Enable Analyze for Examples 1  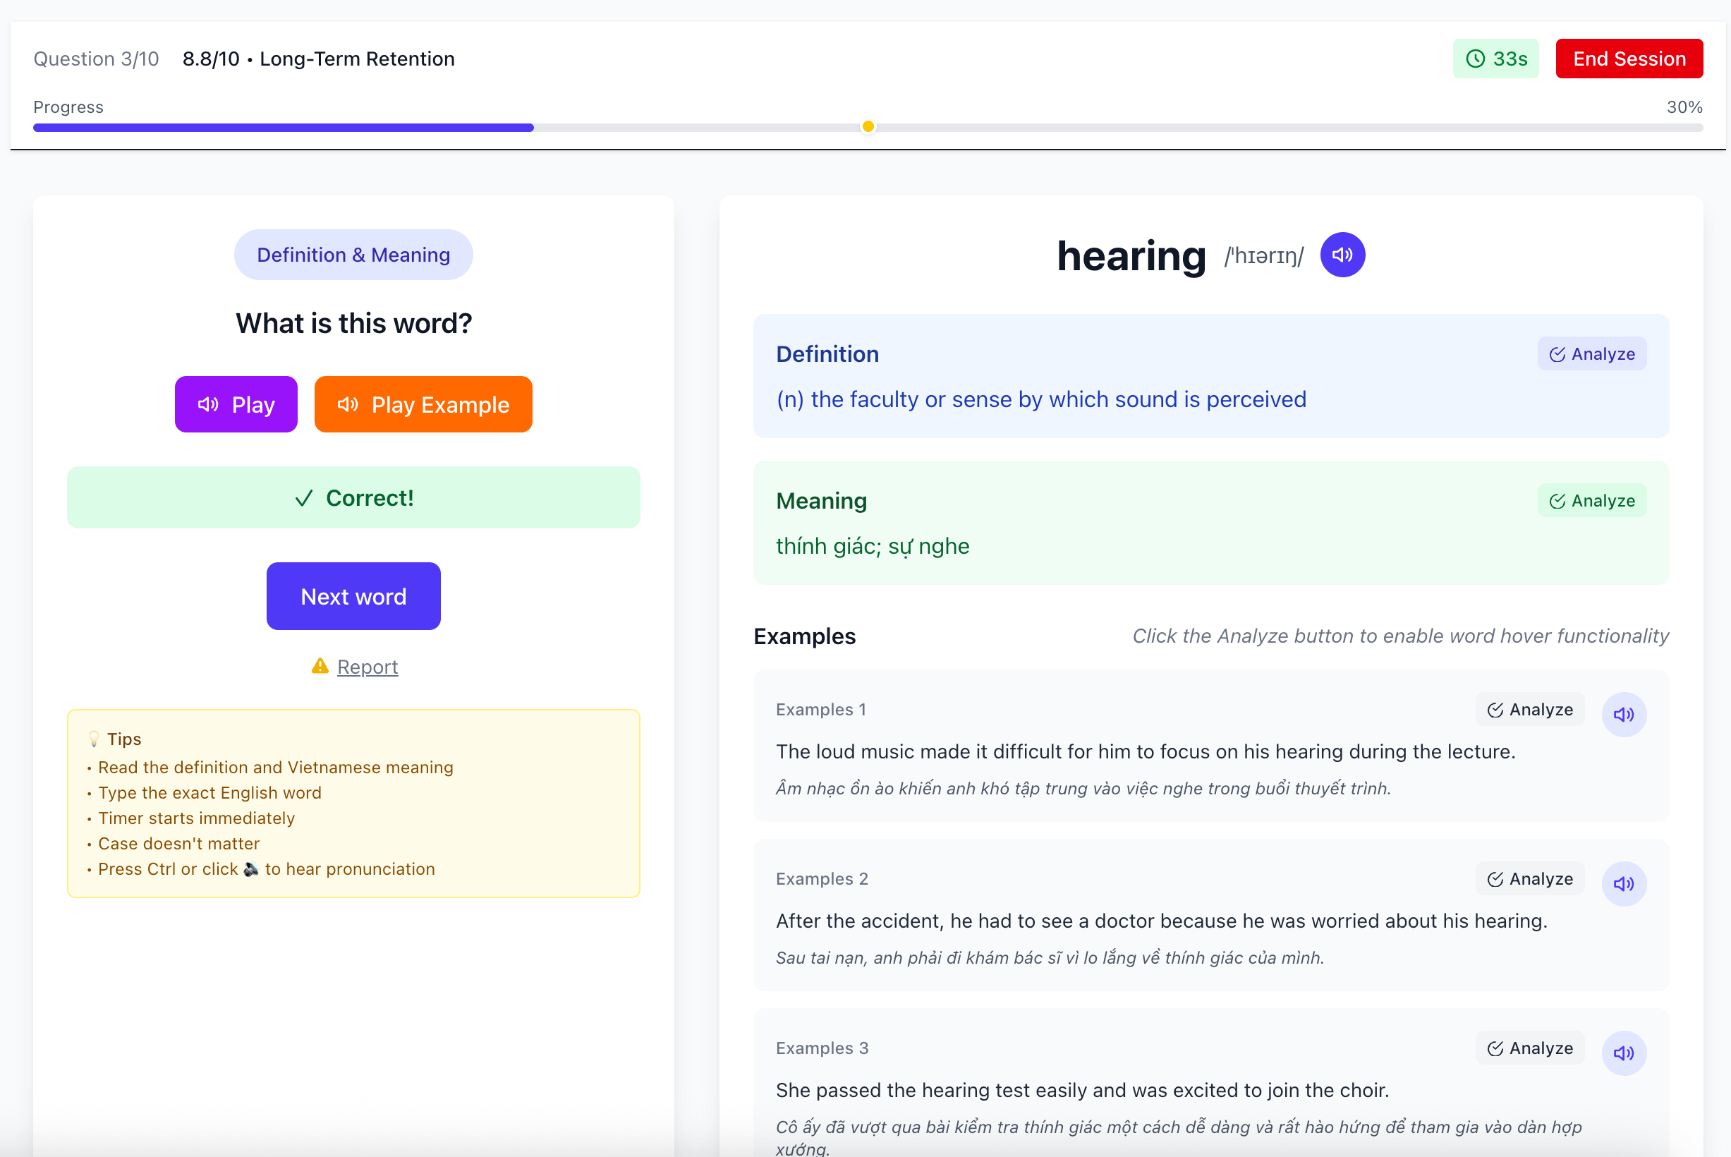(x=1529, y=709)
